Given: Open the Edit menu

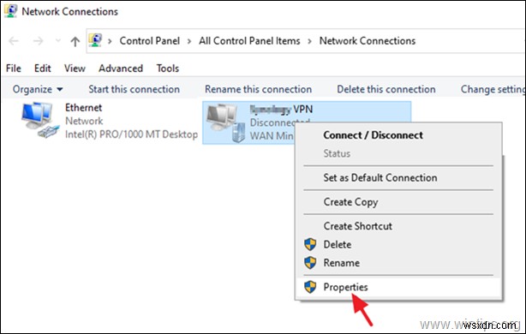Looking at the screenshot, I should [43, 69].
